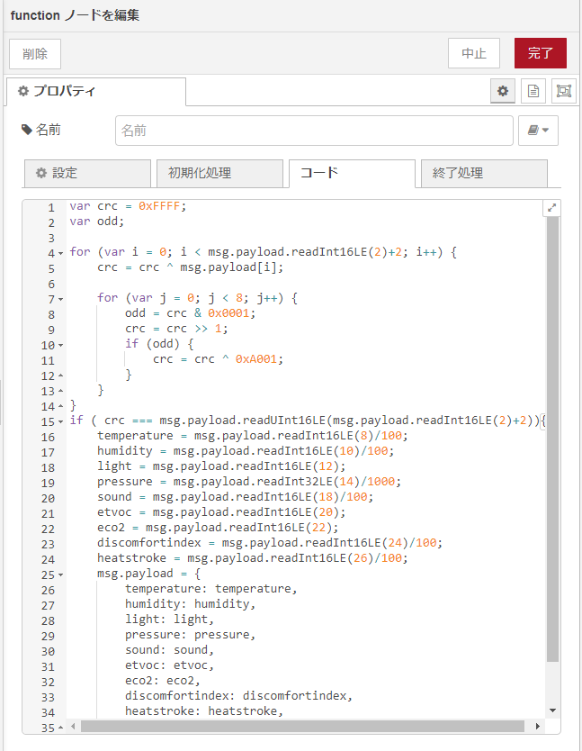This screenshot has width=582, height=751.
Task: Click 'etvoc: etvoc,' on line 31
Action: click(169, 665)
